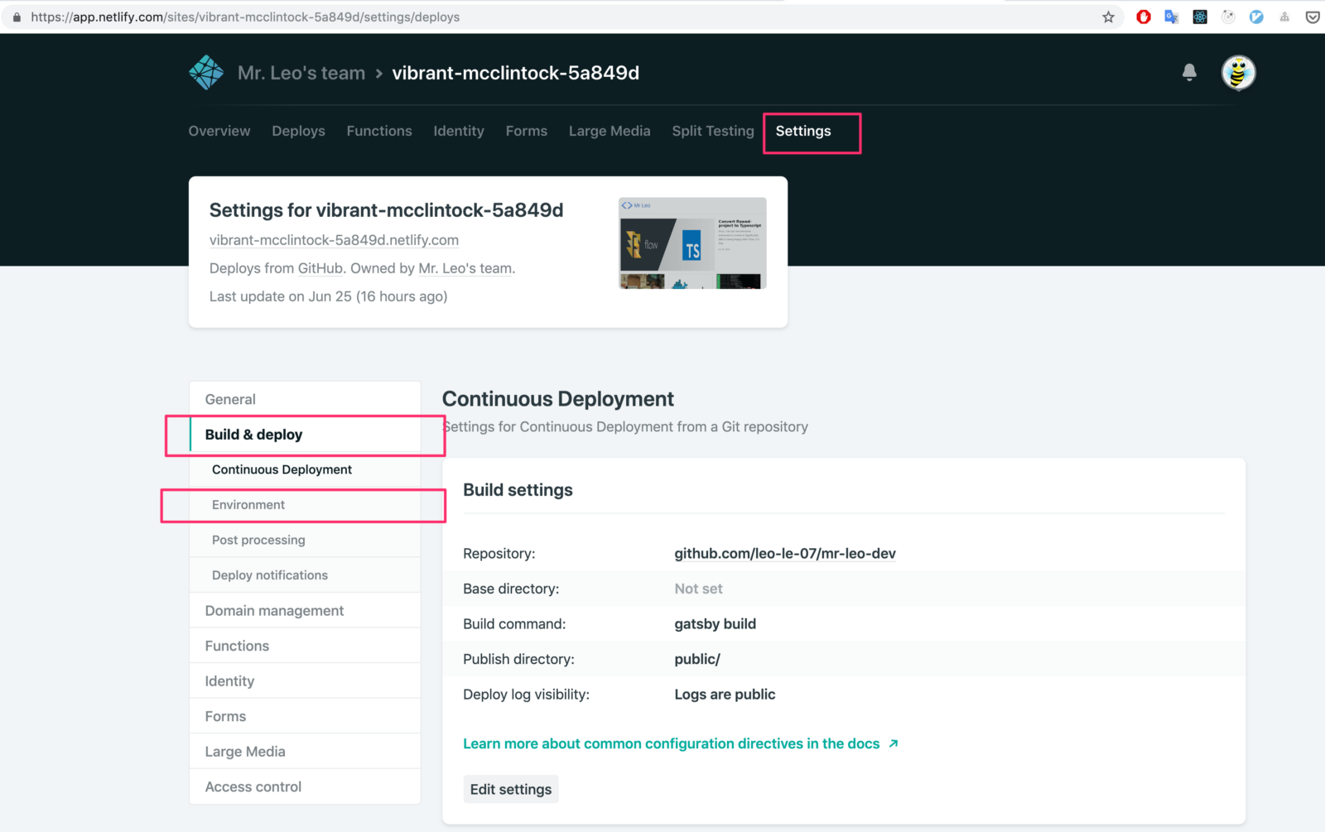Click the 'gatsby build' command value
This screenshot has height=832, width=1325.
(x=715, y=624)
